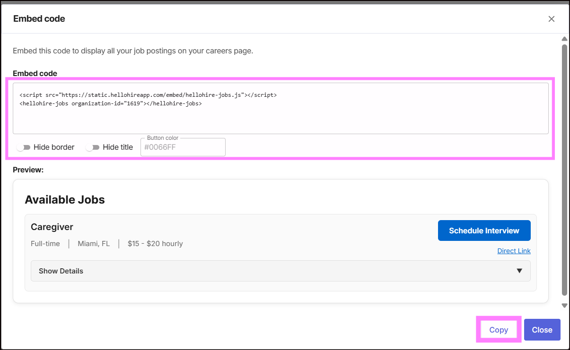Click the Miami, FL location text

pyautogui.click(x=94, y=244)
